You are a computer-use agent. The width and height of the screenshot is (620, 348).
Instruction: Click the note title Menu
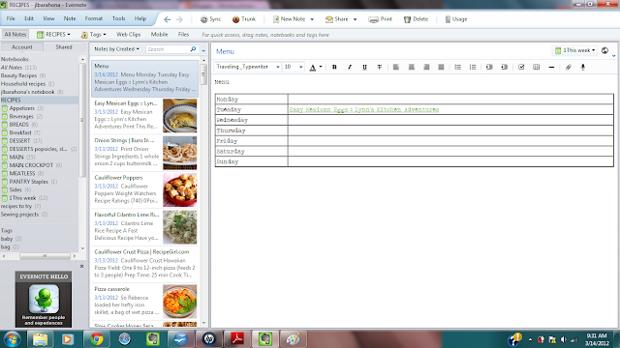[x=225, y=51]
